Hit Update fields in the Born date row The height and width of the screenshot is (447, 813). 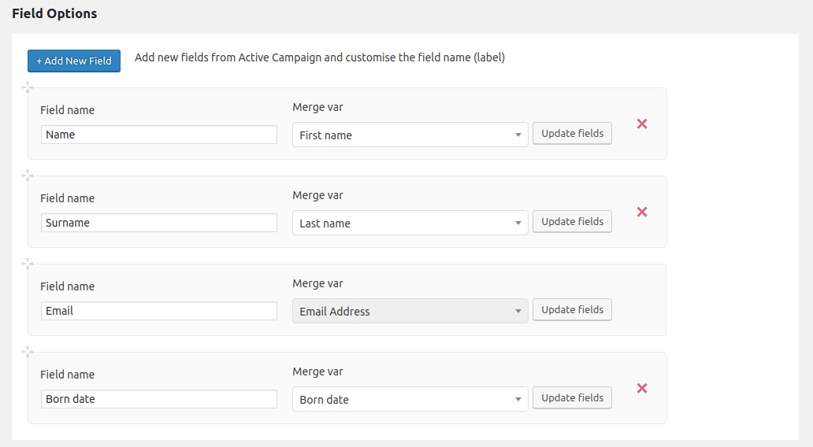[x=572, y=398]
